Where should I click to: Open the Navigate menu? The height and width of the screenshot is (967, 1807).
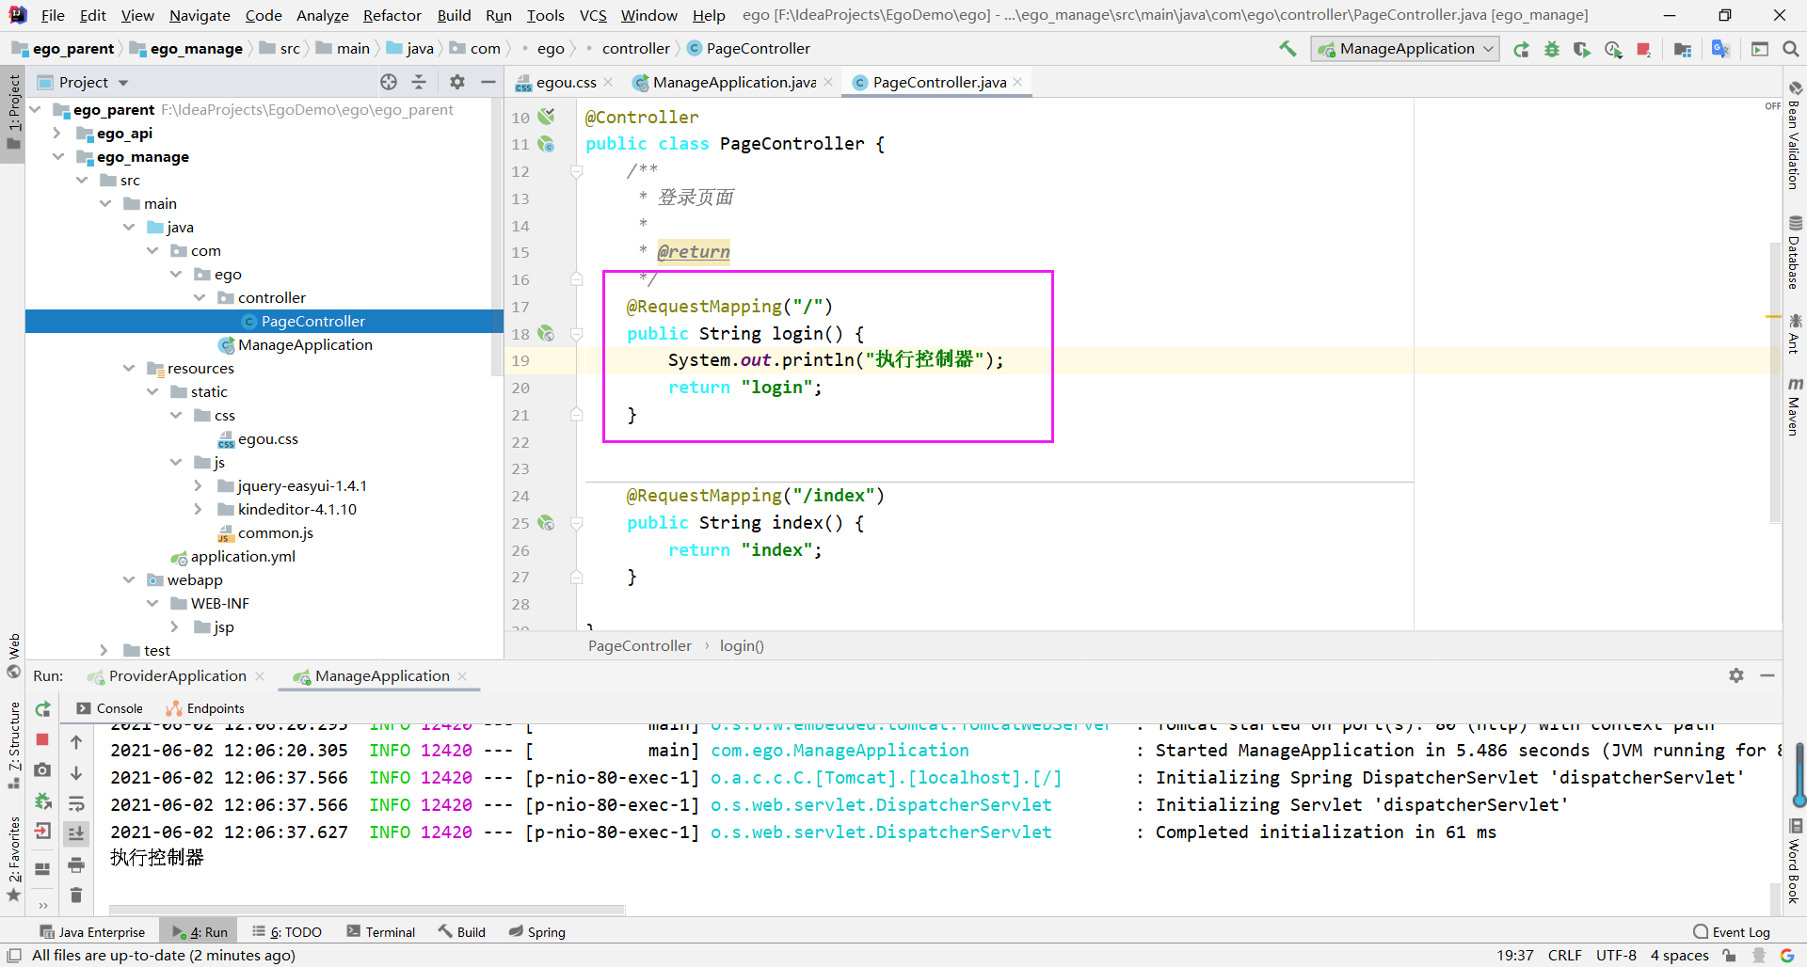pos(200,15)
